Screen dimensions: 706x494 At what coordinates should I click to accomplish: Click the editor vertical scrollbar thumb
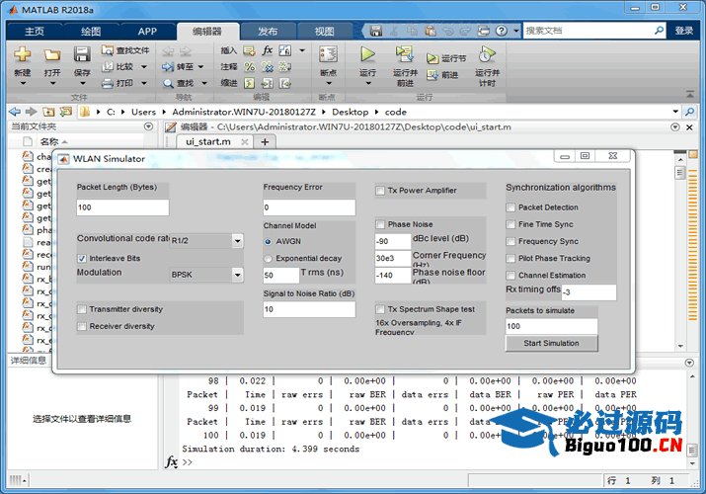click(680, 173)
